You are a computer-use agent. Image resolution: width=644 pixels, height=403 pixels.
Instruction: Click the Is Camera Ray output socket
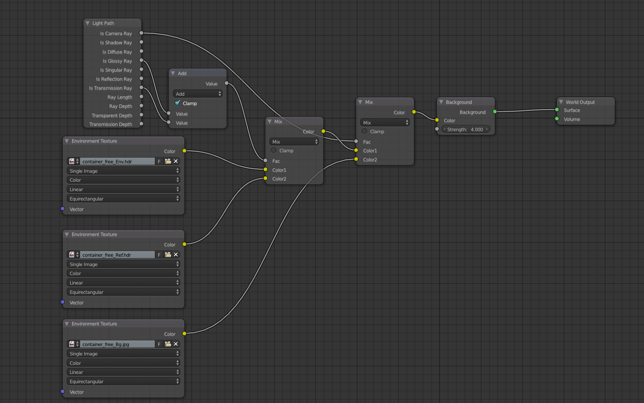point(141,33)
